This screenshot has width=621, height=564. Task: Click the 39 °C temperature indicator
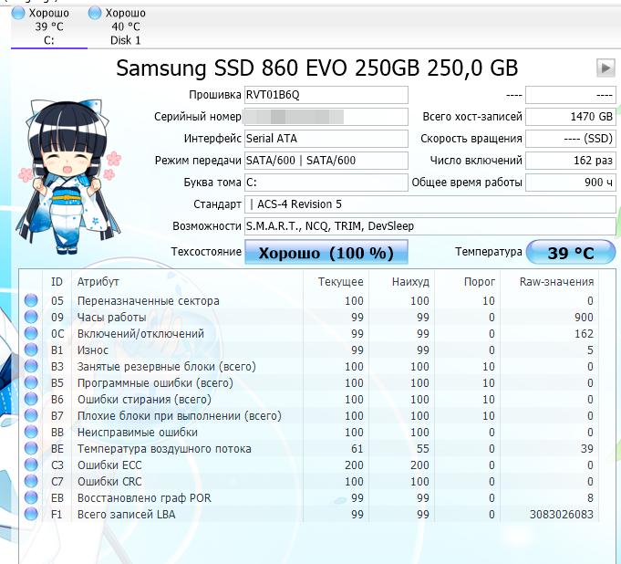pos(570,252)
